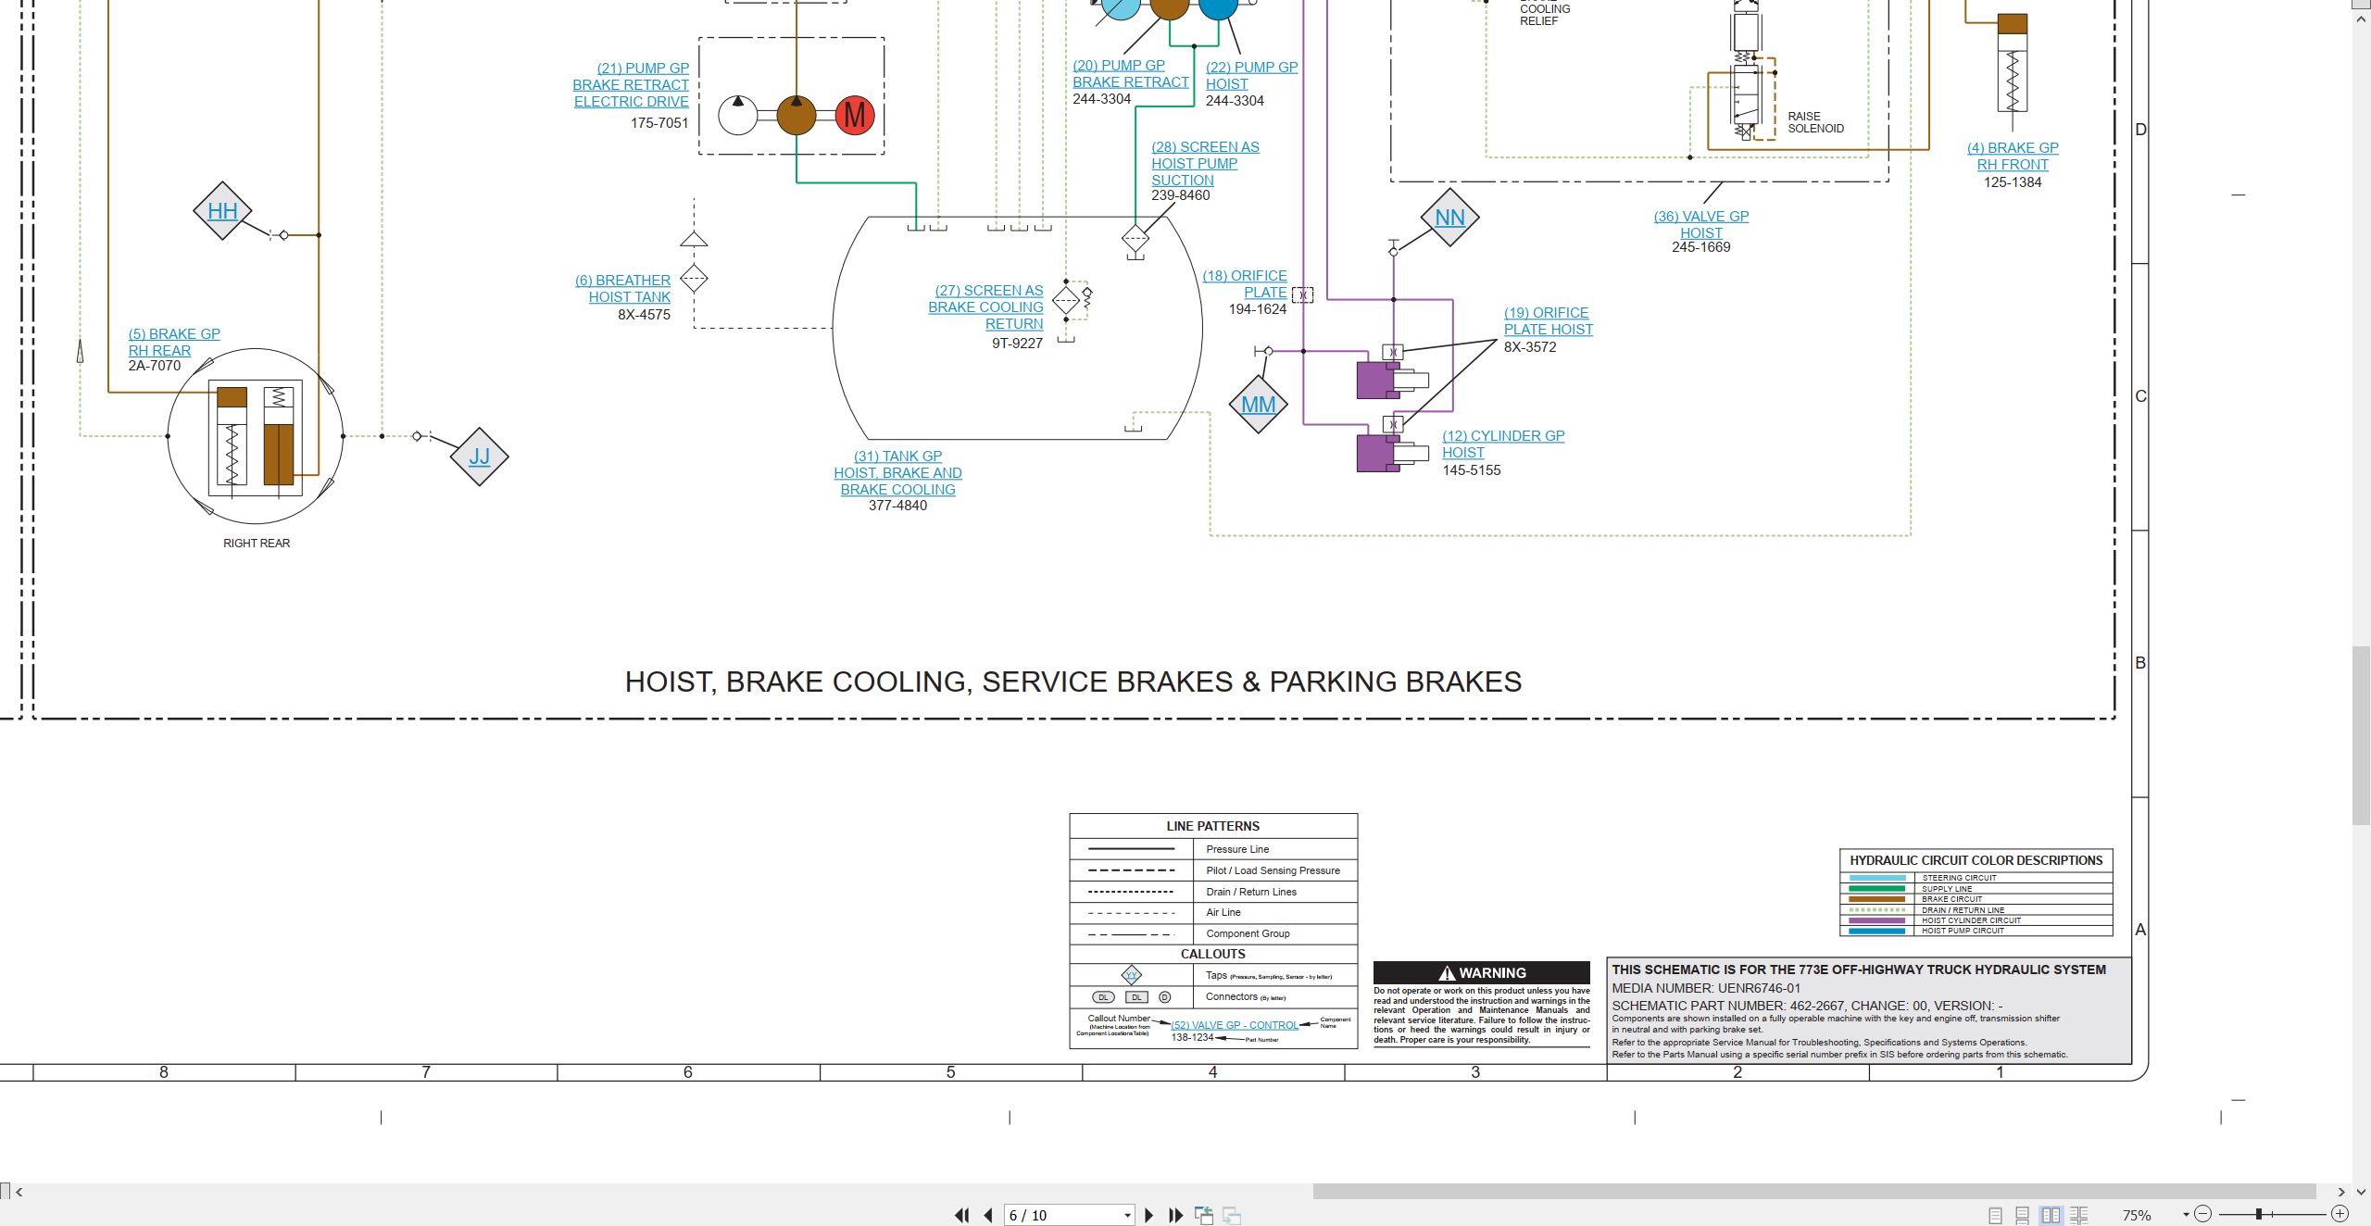This screenshot has width=2371, height=1226.
Task: Click the RIGHT REAR label text
Action: (x=257, y=544)
